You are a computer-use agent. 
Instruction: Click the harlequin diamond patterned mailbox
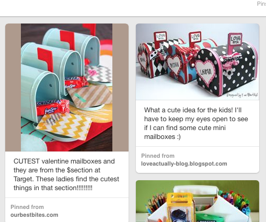coord(152,56)
